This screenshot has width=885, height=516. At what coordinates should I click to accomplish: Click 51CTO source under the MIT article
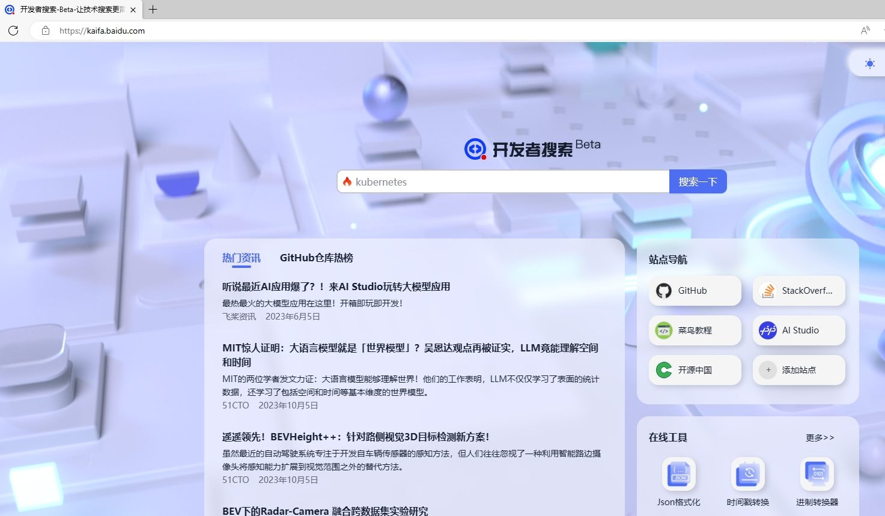236,405
